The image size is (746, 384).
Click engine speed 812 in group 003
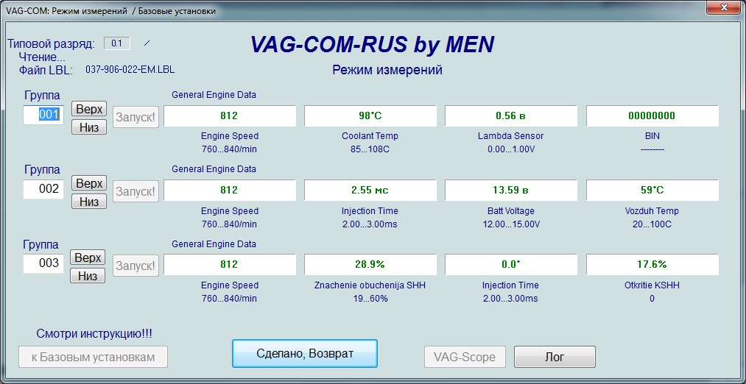pyautogui.click(x=229, y=264)
